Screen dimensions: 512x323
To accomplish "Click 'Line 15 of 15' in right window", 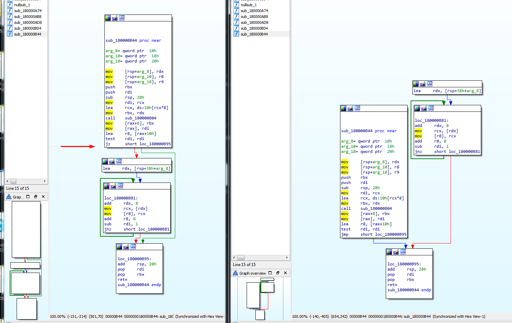I will click(244, 265).
